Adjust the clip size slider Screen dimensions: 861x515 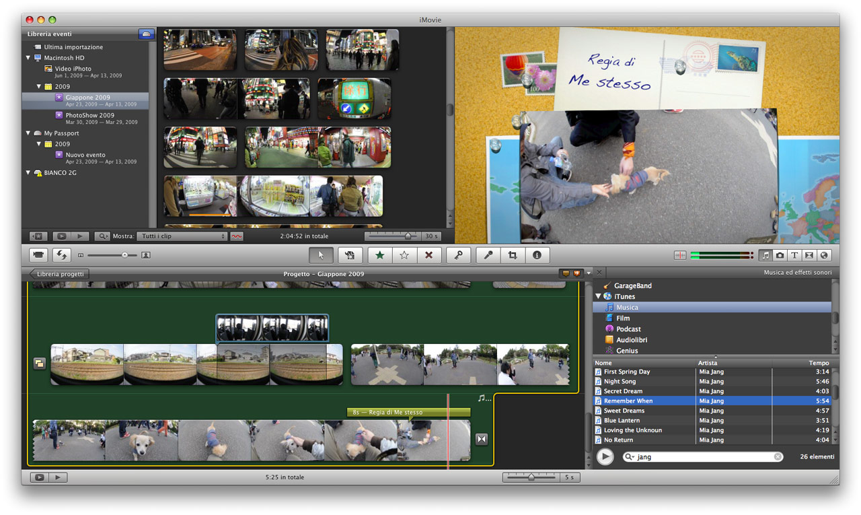[124, 255]
